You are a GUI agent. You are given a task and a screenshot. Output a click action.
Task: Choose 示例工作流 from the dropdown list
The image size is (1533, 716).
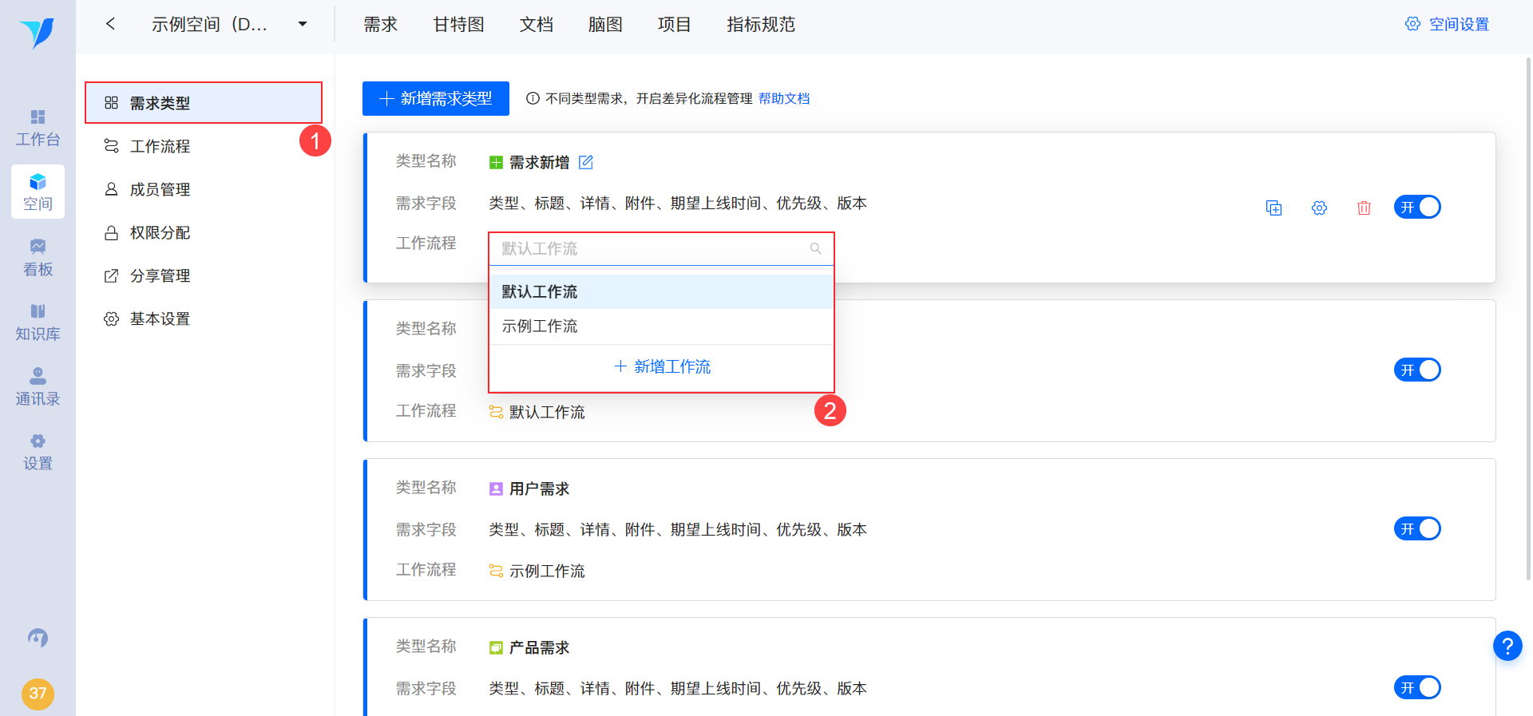pyautogui.click(x=662, y=326)
